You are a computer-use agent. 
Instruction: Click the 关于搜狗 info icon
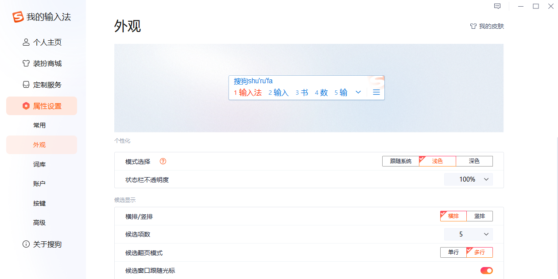(x=26, y=244)
